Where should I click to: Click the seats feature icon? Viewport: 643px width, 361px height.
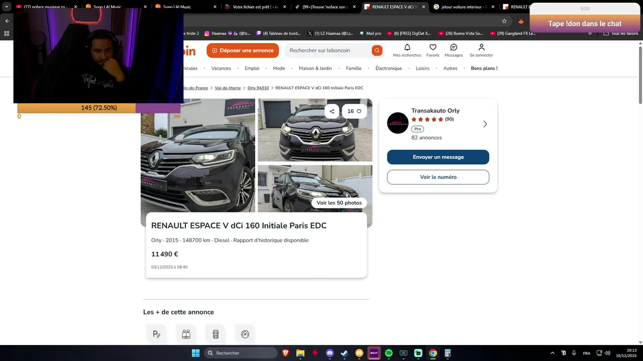(186, 334)
